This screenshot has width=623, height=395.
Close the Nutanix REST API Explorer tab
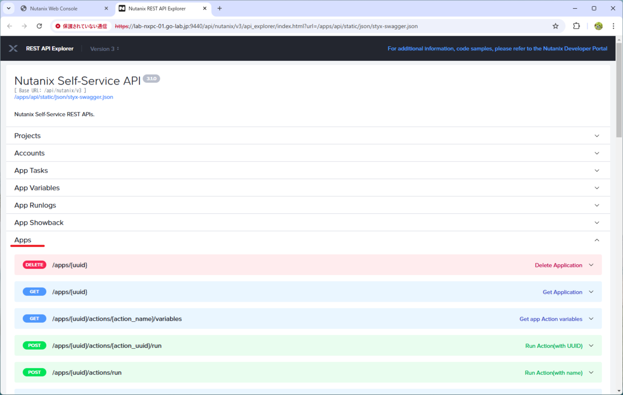tap(205, 9)
